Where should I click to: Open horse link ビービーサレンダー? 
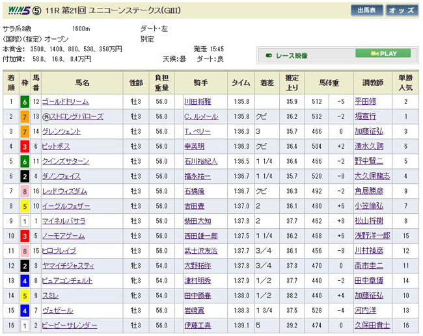tap(69, 326)
